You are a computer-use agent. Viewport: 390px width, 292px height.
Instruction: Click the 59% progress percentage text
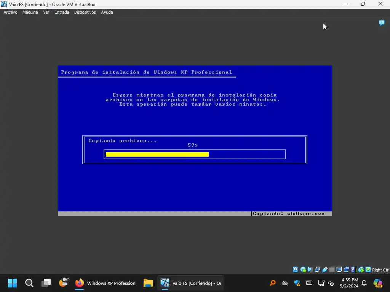tap(193, 145)
